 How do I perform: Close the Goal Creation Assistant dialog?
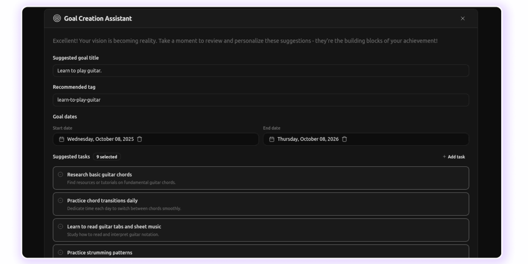tap(462, 18)
